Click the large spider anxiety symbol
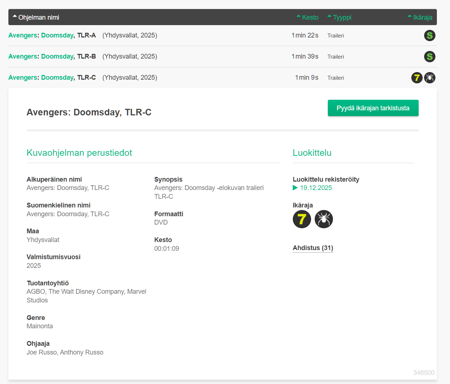This screenshot has width=450, height=384. point(324,219)
